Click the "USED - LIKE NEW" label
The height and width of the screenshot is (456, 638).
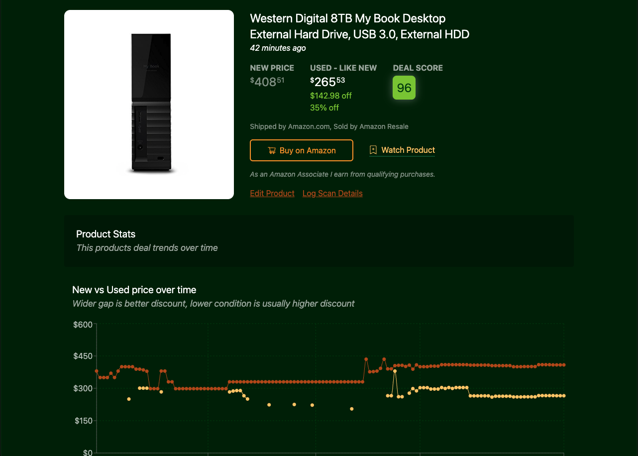click(x=343, y=68)
